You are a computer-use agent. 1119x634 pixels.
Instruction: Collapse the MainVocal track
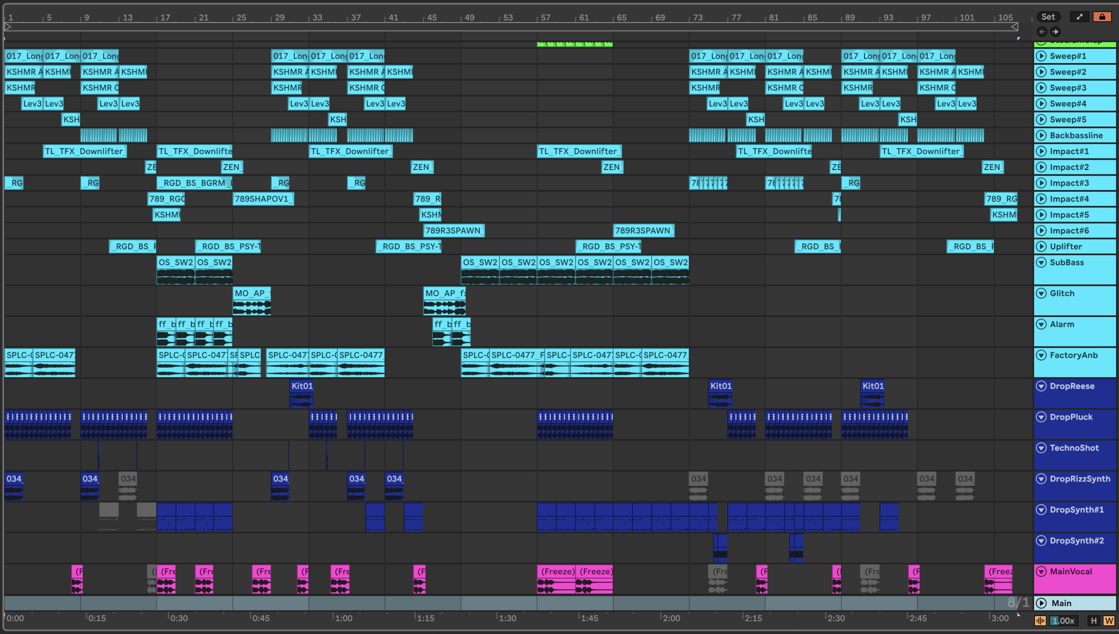click(1041, 571)
